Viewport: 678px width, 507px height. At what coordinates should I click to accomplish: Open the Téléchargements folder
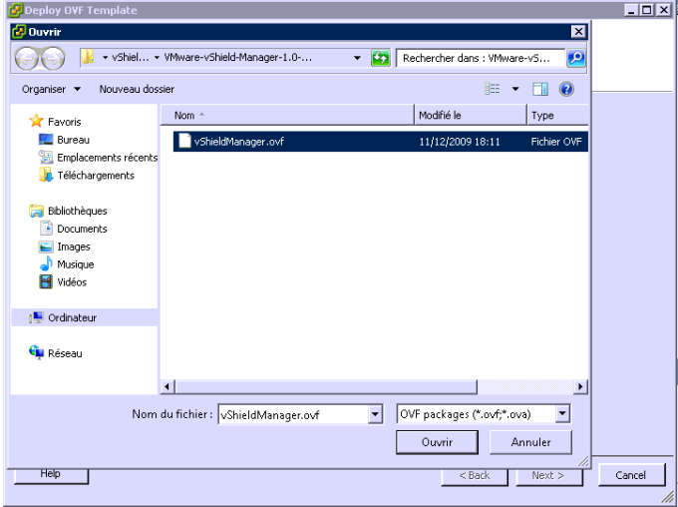point(95,176)
